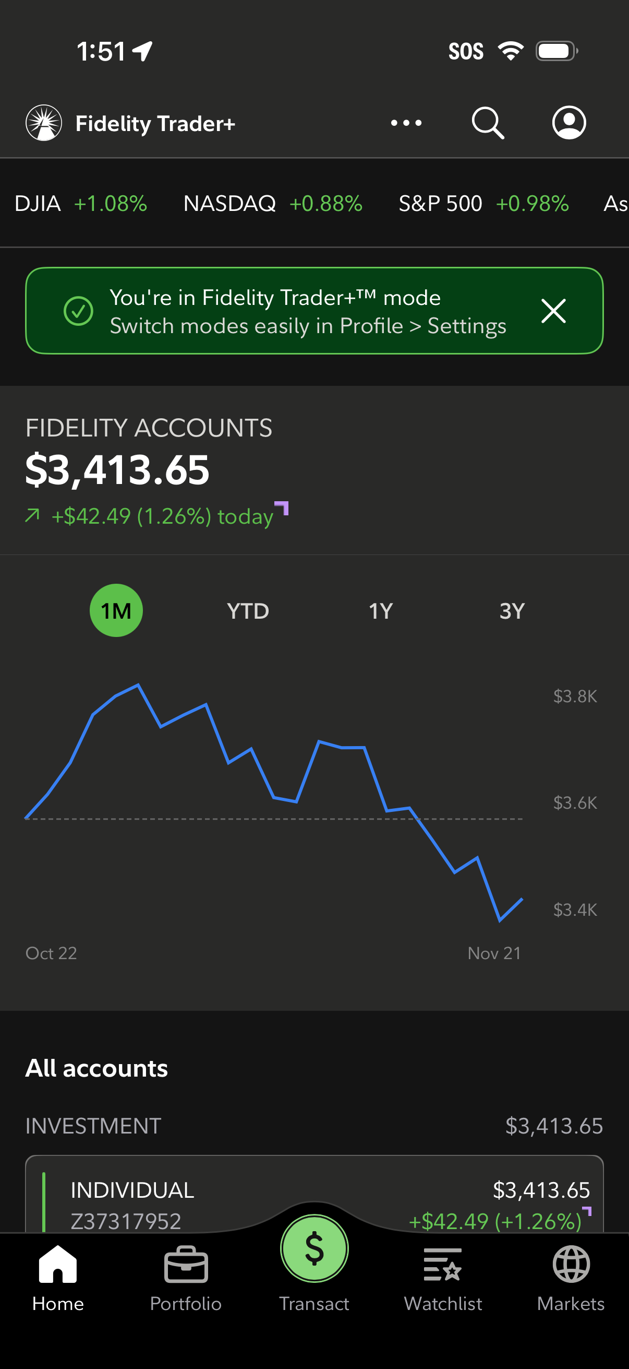Switch chart range to 3Y
This screenshot has width=629, height=1369.
pyautogui.click(x=512, y=611)
